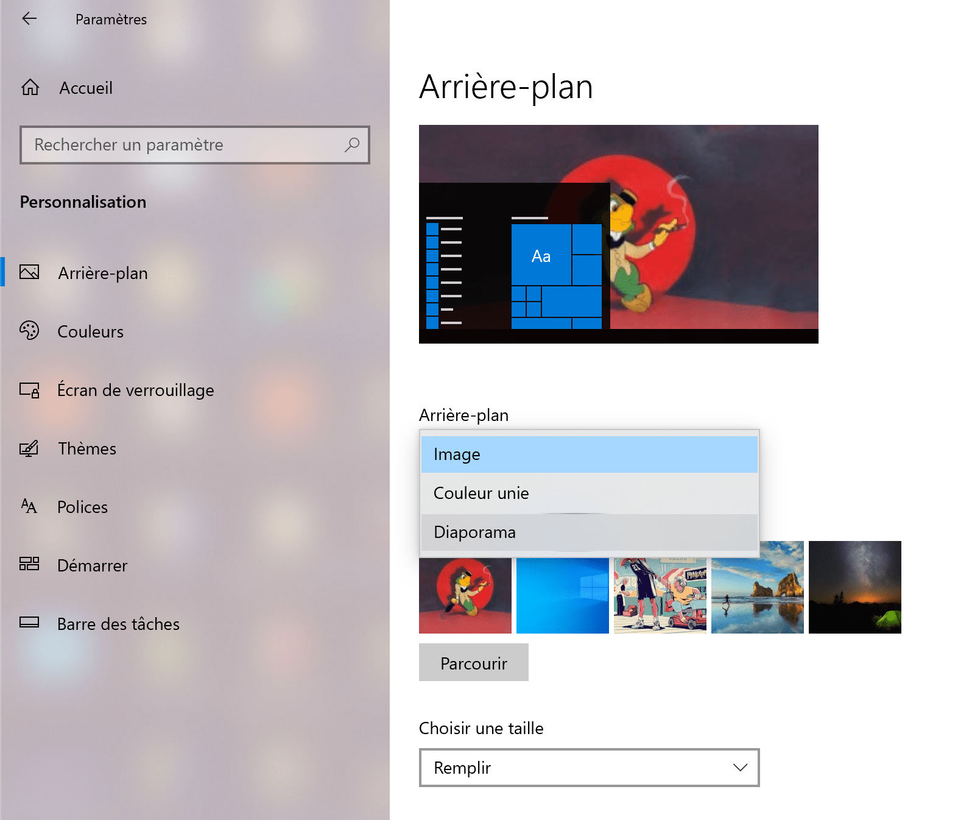This screenshot has width=972, height=820.
Task: Click the back arrow icon
Action: point(29,19)
